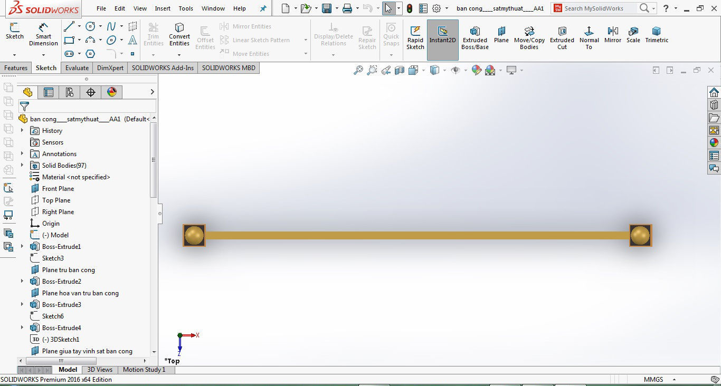The image size is (721, 386).
Task: Pin the menu bar with pushpin
Action: (263, 8)
